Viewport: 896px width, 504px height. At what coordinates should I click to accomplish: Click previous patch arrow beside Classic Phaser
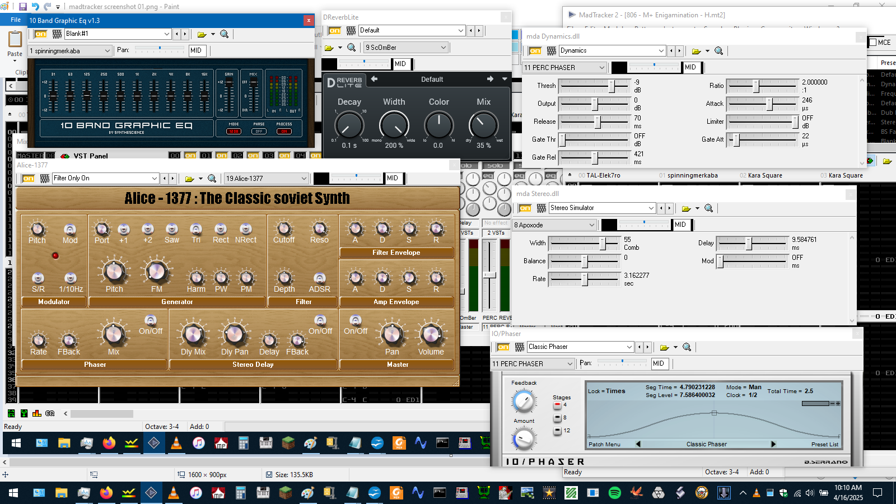638,444
